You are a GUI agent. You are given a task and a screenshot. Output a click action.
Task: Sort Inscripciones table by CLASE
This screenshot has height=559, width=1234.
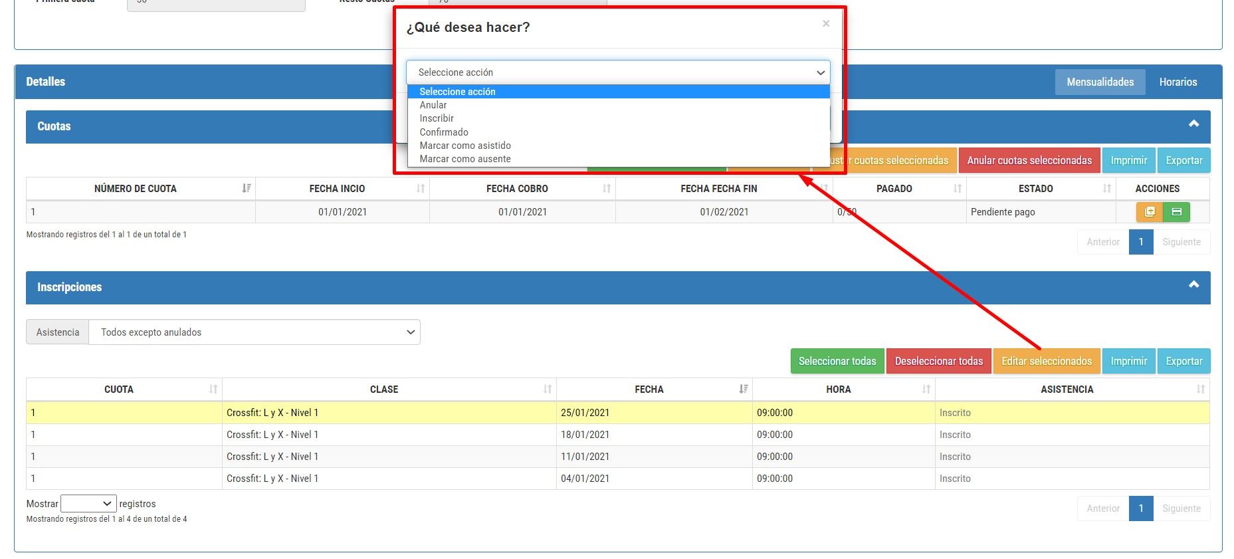coord(389,390)
